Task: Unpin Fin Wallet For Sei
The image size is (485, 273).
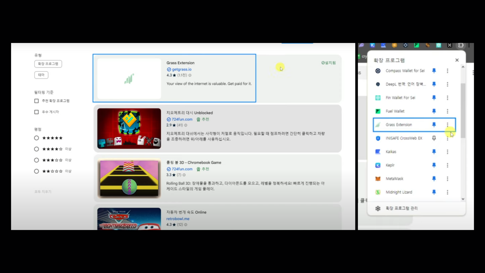Action: coord(434,98)
